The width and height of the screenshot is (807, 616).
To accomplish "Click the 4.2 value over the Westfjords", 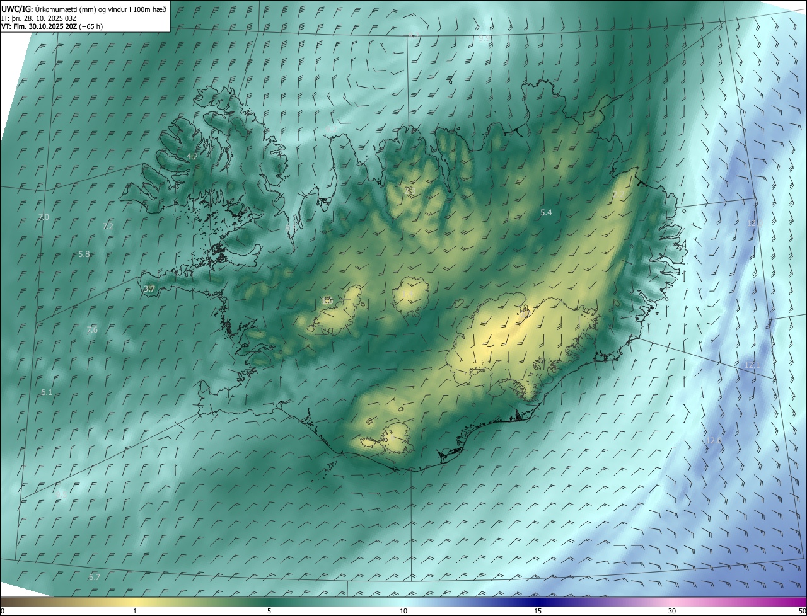I will pos(192,156).
